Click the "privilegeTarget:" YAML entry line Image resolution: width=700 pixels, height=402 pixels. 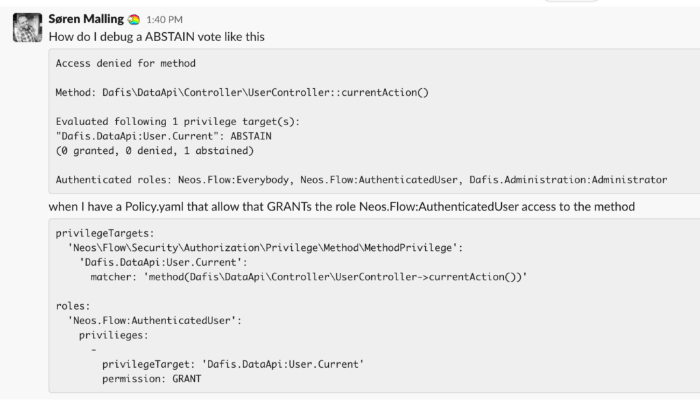[x=233, y=364]
